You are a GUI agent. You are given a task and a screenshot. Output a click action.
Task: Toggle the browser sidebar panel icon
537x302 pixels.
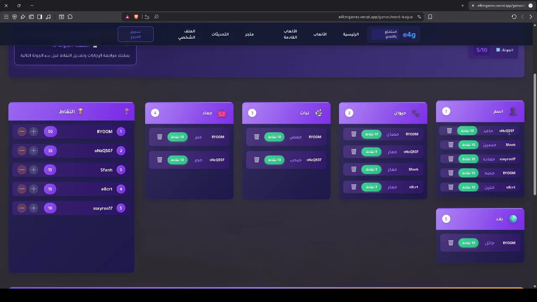[x=39, y=17]
